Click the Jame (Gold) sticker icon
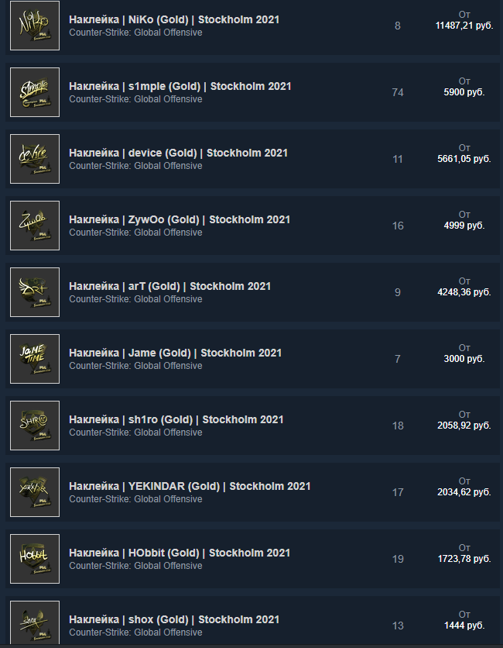Screen dimensions: 503x648 tap(35, 359)
